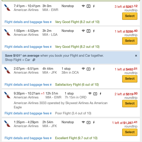Viewport: 142px width, 142px height.
Task: Expand flight details for 1:50pm LGA flight
Action: 28,47
